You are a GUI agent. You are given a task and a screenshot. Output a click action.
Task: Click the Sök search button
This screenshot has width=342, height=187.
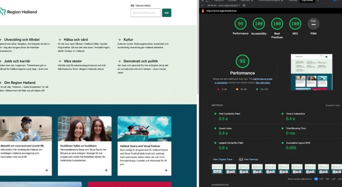click(166, 13)
